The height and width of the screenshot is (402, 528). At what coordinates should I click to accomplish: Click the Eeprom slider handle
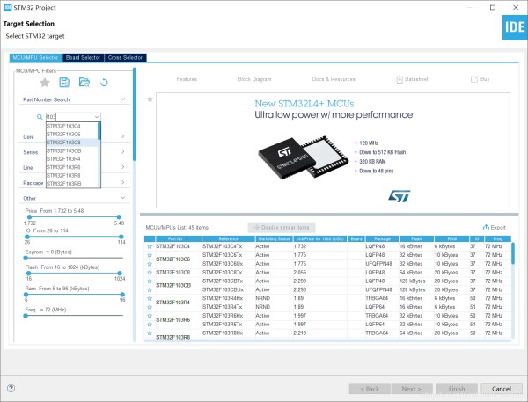pyautogui.click(x=26, y=259)
